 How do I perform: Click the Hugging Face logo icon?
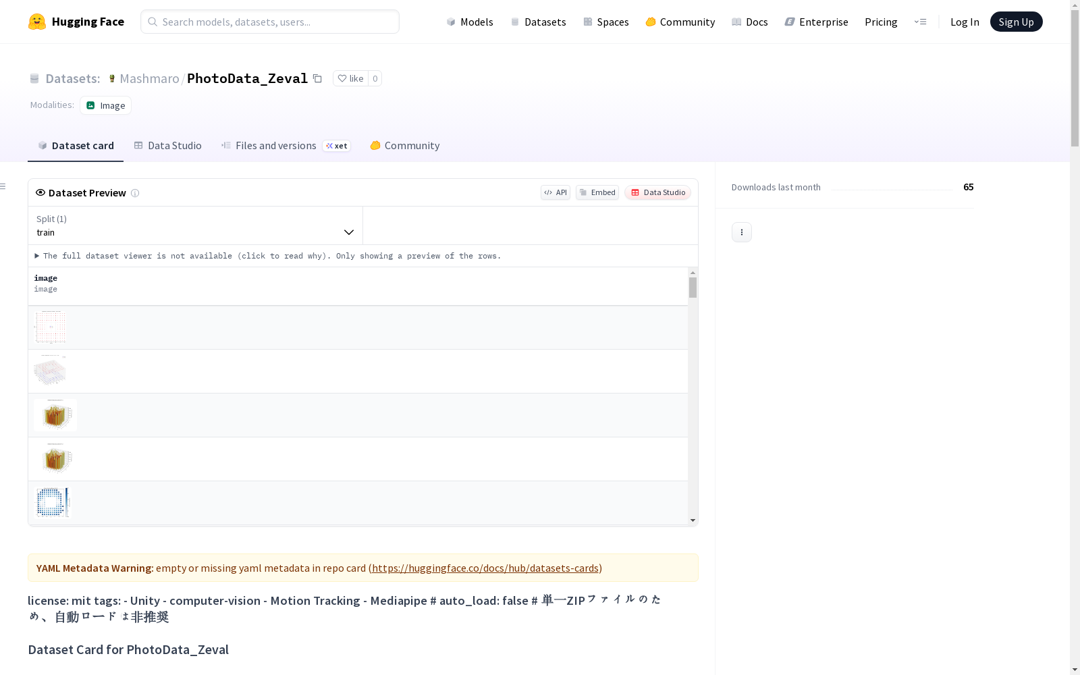click(x=37, y=22)
